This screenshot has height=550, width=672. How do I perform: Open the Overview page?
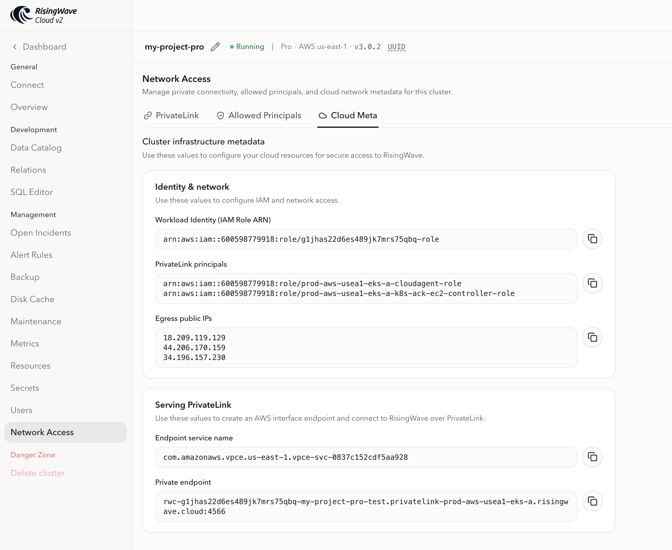tap(29, 107)
